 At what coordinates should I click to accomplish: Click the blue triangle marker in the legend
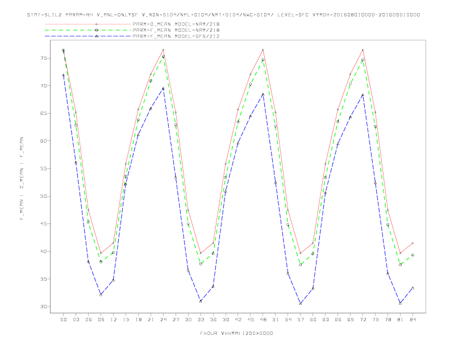(x=97, y=36)
